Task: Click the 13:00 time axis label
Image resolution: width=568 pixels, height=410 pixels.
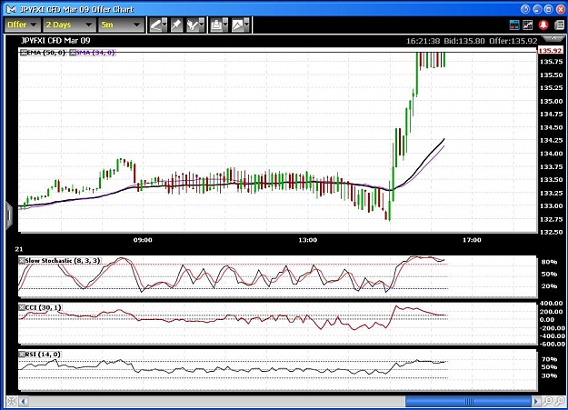Action: coord(307,240)
